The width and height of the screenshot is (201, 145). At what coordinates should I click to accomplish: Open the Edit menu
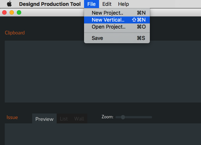tap(107, 4)
